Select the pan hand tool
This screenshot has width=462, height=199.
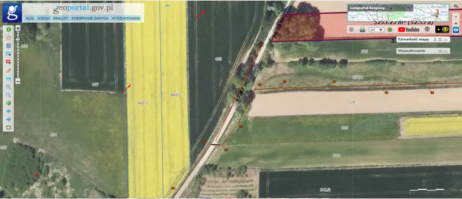pyautogui.click(x=8, y=37)
